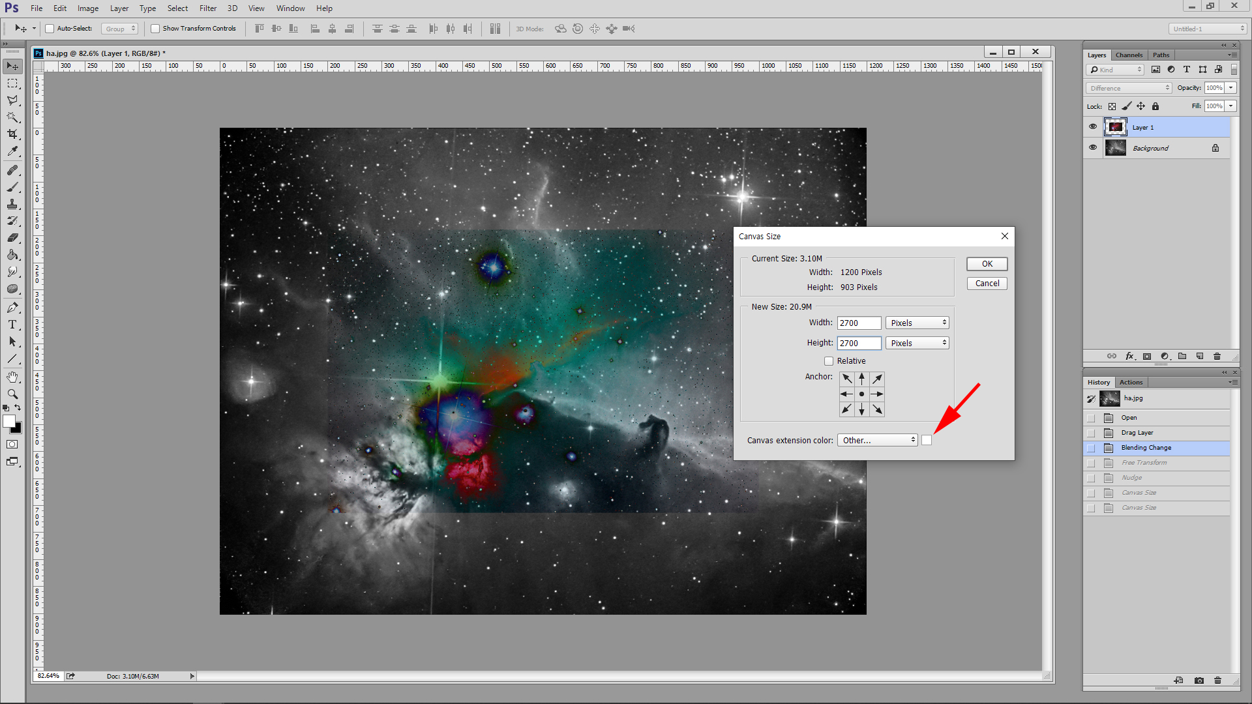Screen dimensions: 1252x704
Task: Click Cancel in Canvas Size dialog
Action: [x=987, y=284]
